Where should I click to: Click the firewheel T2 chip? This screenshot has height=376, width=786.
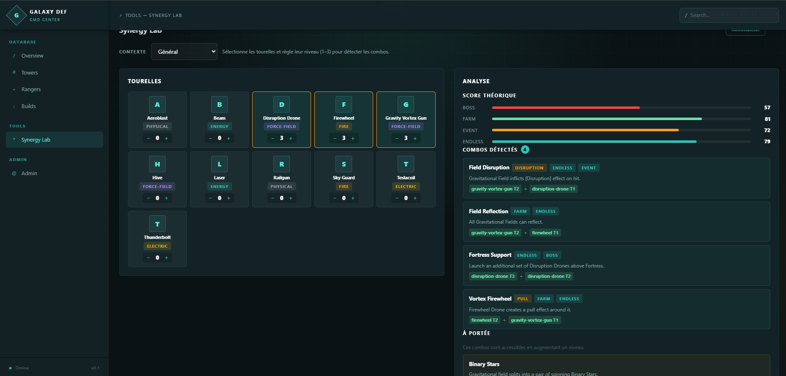485,320
